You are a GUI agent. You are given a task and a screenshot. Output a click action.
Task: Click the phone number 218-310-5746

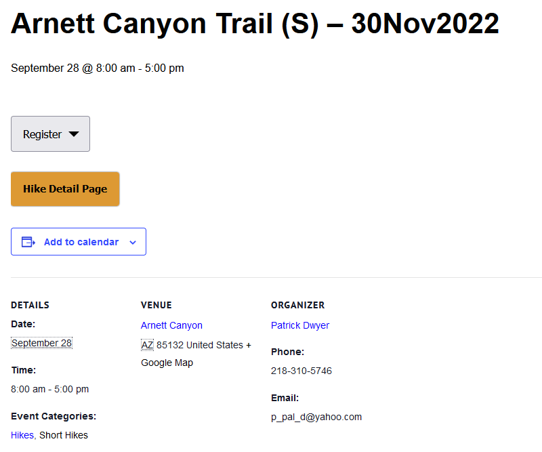(301, 371)
